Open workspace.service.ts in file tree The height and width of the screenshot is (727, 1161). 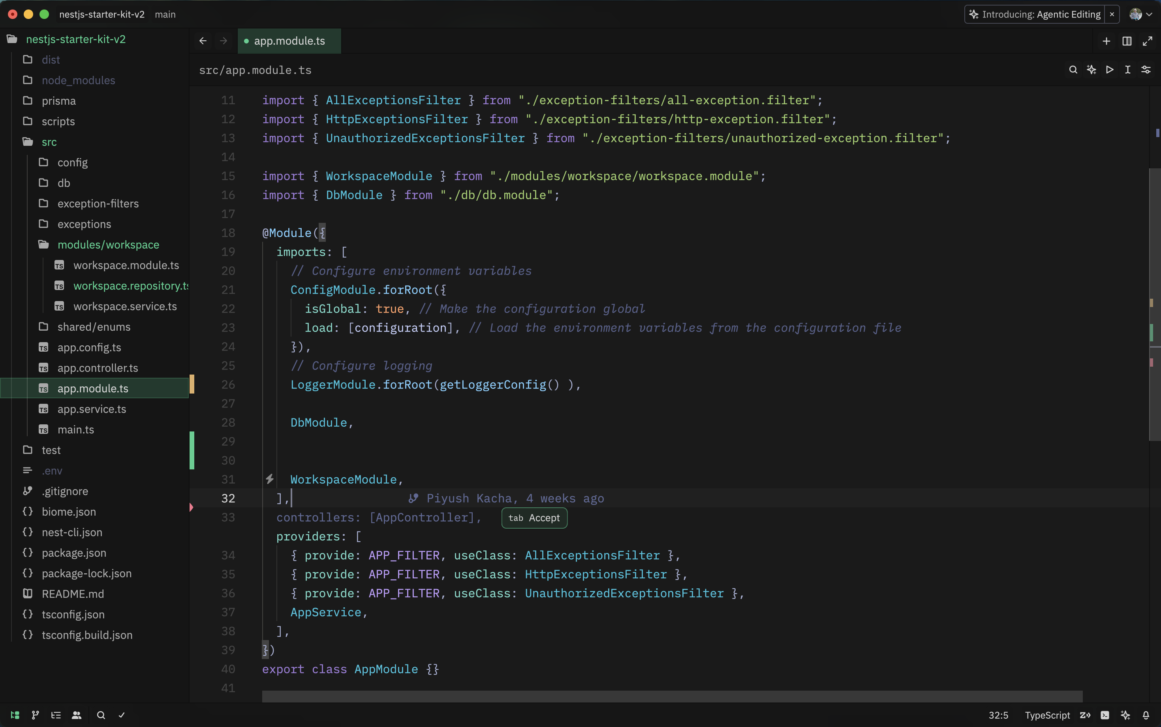[x=124, y=306]
